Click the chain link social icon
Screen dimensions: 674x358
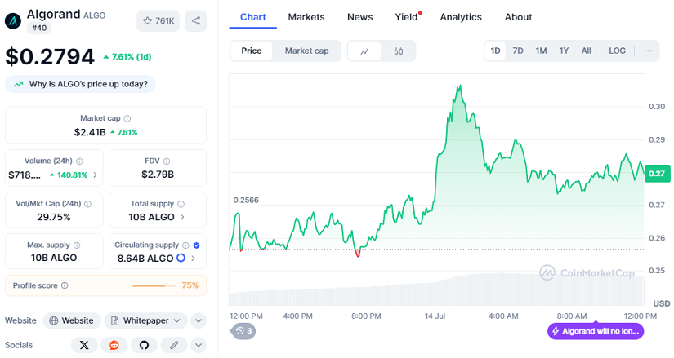click(x=174, y=345)
